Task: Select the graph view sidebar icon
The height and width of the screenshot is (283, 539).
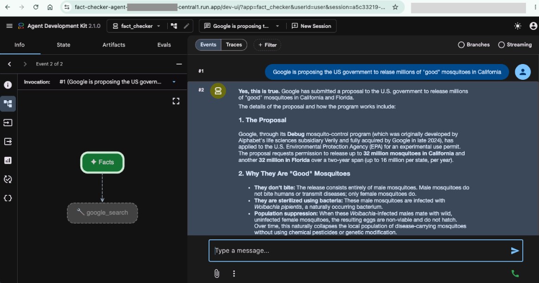Action: pyautogui.click(x=8, y=103)
